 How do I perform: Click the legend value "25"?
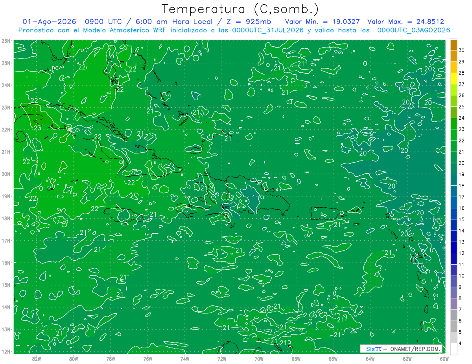(461, 107)
